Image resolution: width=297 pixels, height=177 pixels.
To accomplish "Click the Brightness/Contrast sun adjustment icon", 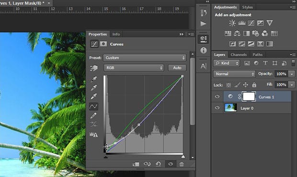I will [232, 23].
